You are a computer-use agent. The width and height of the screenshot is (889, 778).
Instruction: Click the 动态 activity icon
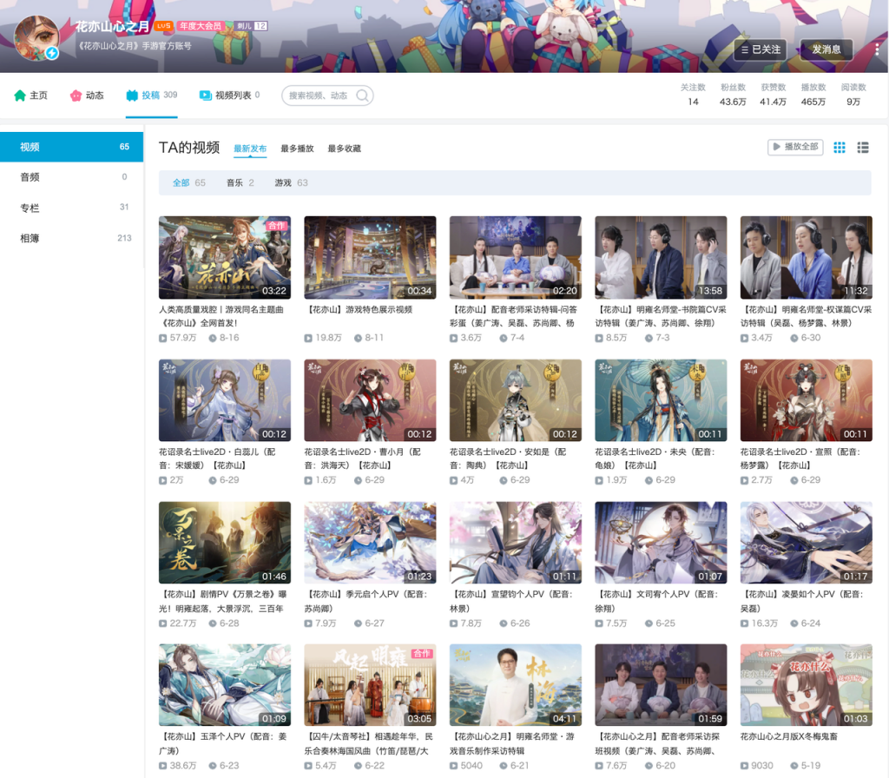click(76, 96)
